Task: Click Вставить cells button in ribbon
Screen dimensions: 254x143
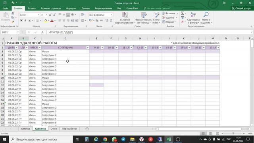Action: point(170,13)
